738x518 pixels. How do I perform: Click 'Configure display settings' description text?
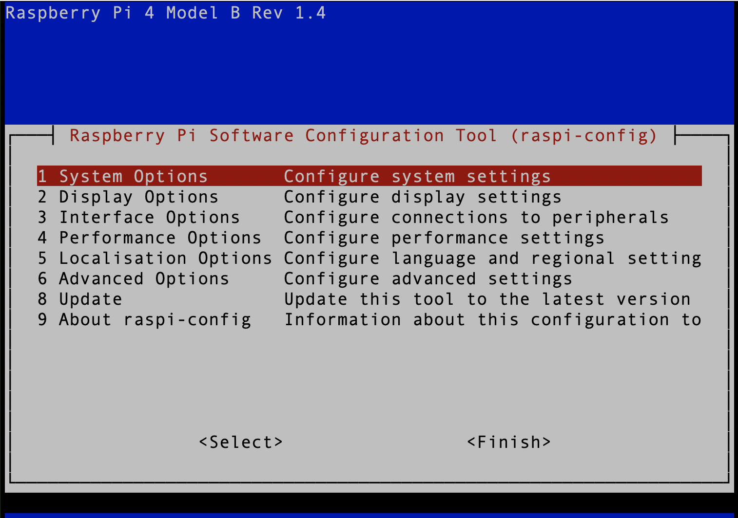click(423, 197)
